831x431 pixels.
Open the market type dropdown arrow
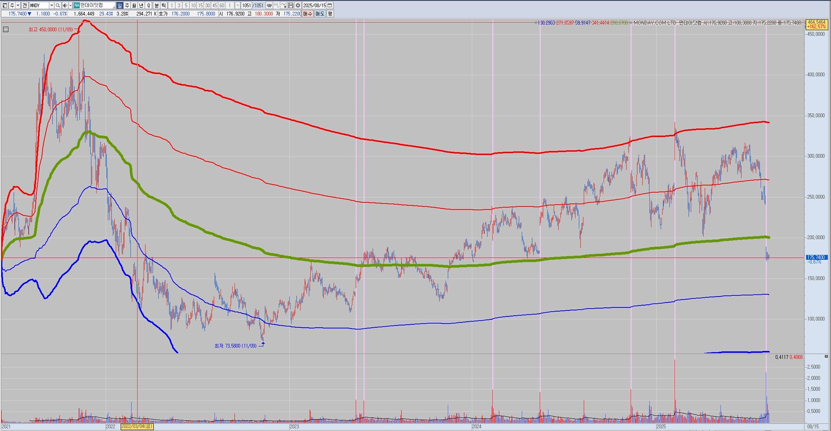click(18, 5)
